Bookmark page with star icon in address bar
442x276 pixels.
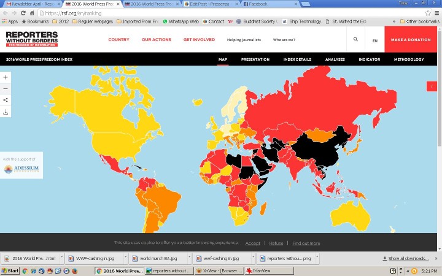pyautogui.click(x=428, y=12)
